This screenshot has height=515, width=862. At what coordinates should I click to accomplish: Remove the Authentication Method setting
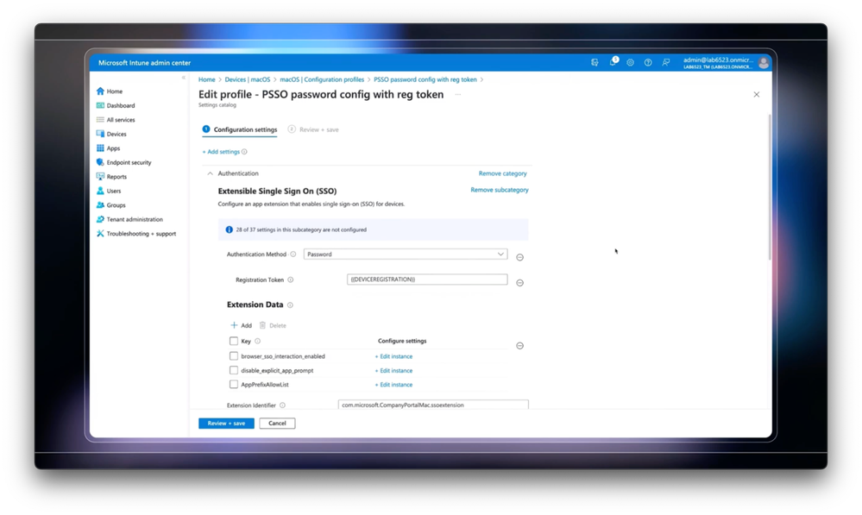(x=519, y=257)
